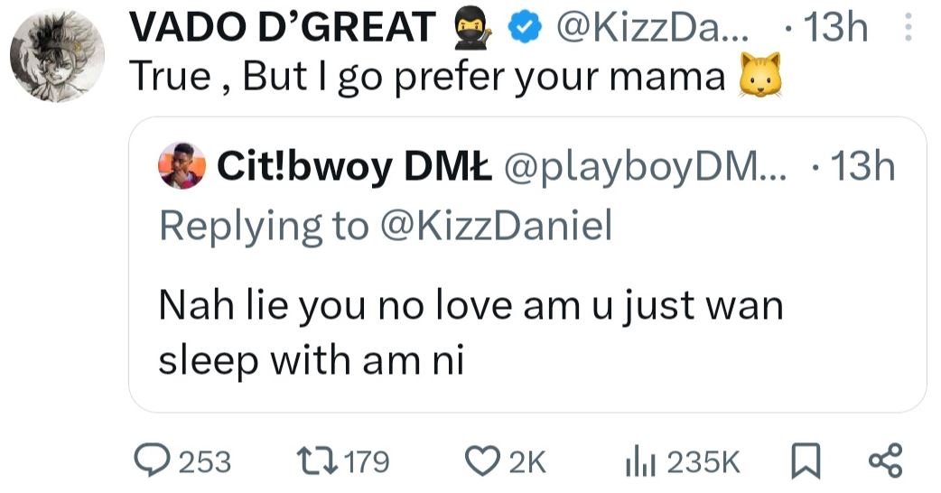Open the three-dot more options menu
Image resolution: width=941 pixels, height=493 pixels.
(x=908, y=30)
